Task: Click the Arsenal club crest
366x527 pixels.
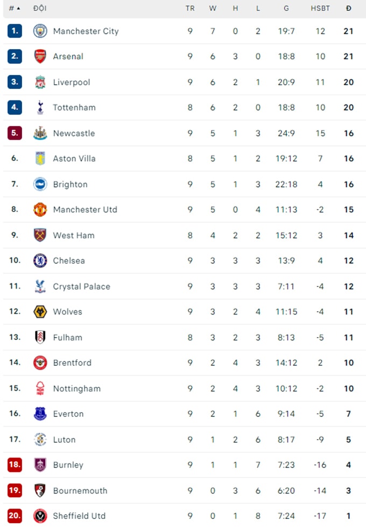Action: pyautogui.click(x=40, y=57)
